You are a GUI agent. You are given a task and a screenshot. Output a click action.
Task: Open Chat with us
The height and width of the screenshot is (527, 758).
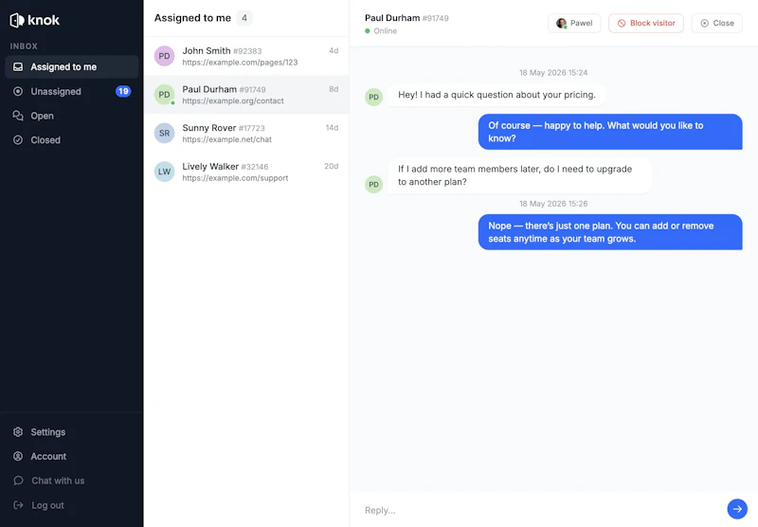point(72,481)
